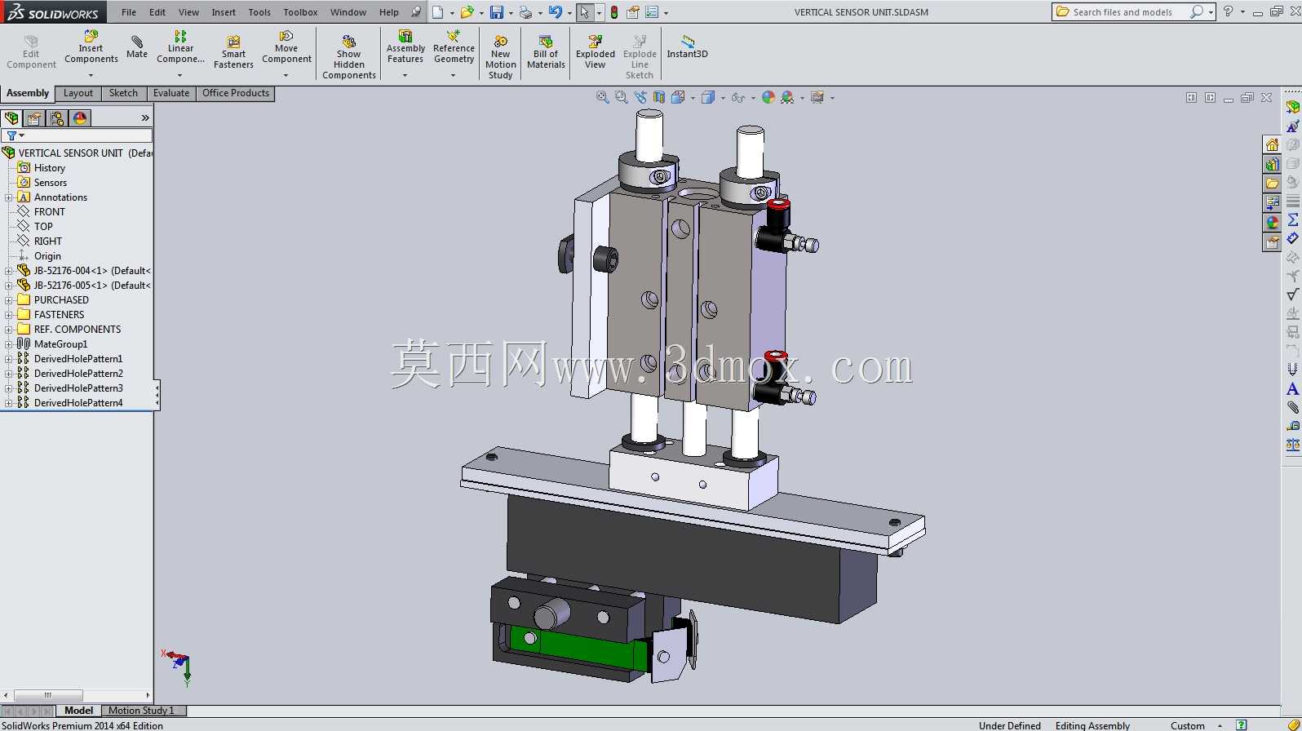Screen dimensions: 1302x731
Task: Open the Undo dropdown arrow
Action: [569, 13]
